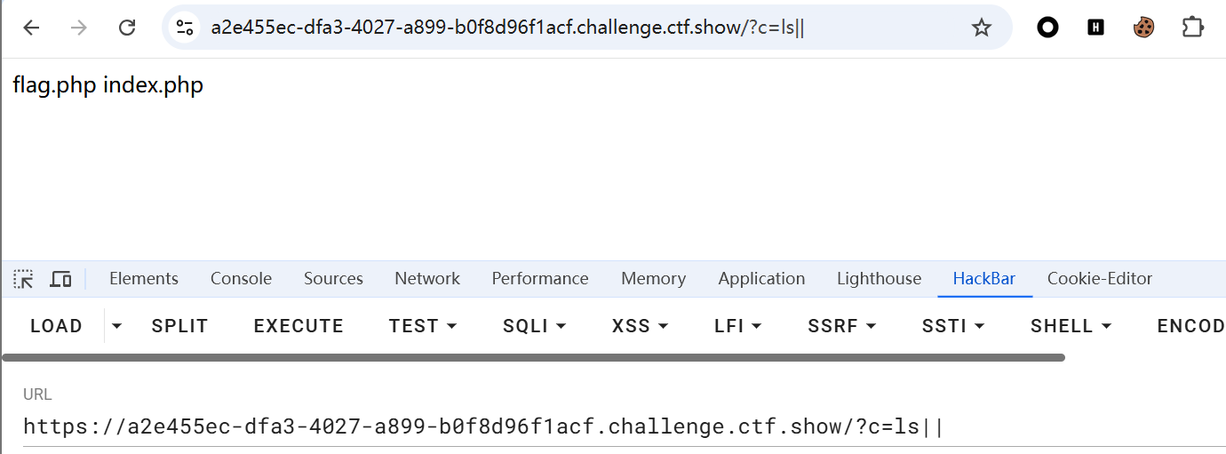Open the SHELL dropdown menu
This screenshot has width=1226, height=454.
pyautogui.click(x=1071, y=326)
